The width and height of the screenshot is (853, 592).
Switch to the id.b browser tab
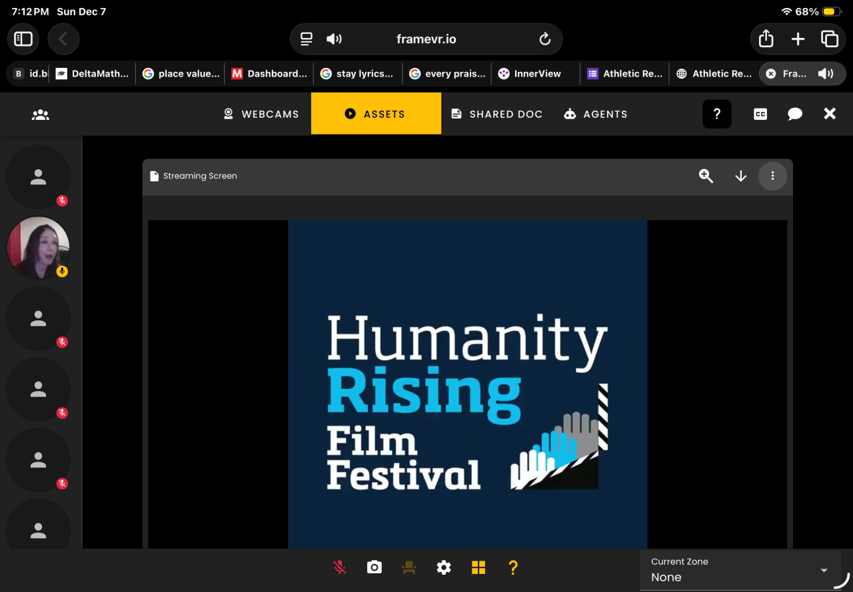coord(29,74)
